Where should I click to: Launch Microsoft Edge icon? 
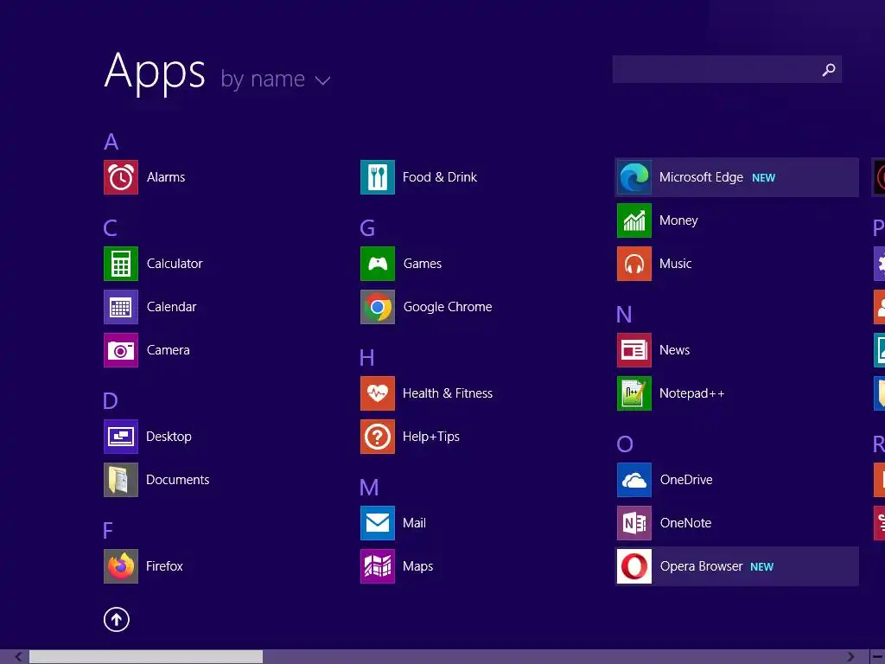(634, 177)
